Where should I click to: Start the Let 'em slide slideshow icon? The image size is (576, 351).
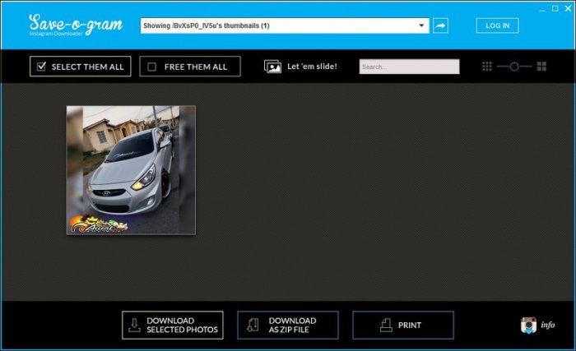tap(272, 67)
